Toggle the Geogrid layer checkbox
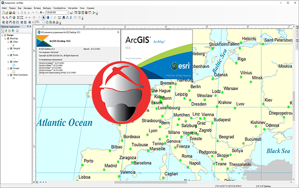This screenshot has width=299, height=188. pos(11,49)
